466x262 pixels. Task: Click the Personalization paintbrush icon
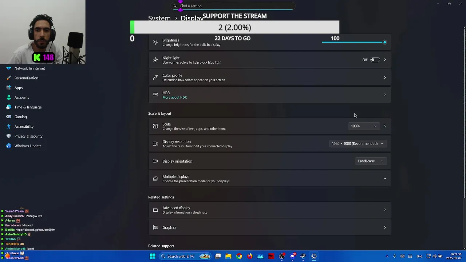point(9,78)
